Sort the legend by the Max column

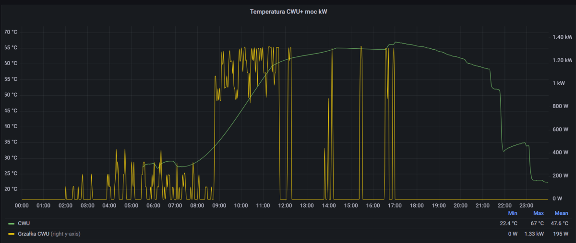[x=538, y=213]
